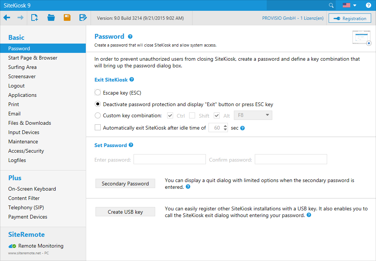
Task: Select the Escape key (ESC) radio option
Action: [98, 93]
